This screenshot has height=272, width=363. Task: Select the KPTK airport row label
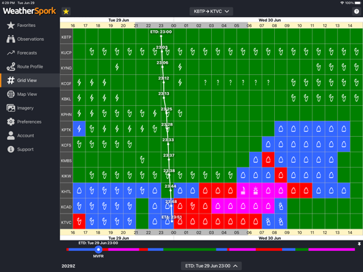click(x=66, y=129)
